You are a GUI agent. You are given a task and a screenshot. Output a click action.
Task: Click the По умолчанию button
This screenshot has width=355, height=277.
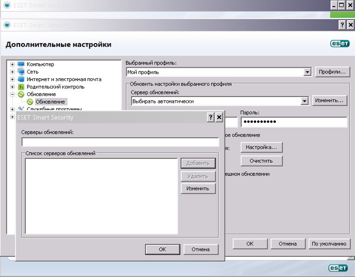tap(329, 244)
